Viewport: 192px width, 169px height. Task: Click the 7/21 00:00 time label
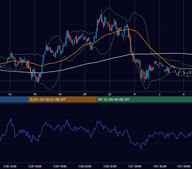point(135,166)
